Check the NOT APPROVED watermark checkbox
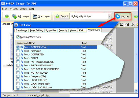The height and width of the screenshot is (98, 139). coord(18,73)
